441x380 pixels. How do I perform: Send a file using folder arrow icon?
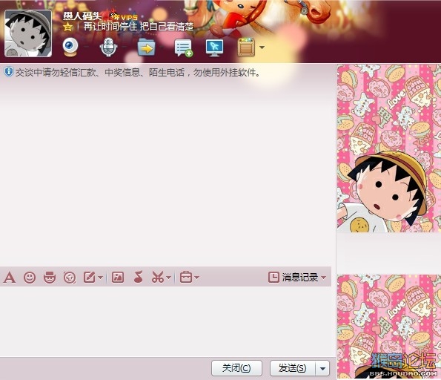point(146,47)
